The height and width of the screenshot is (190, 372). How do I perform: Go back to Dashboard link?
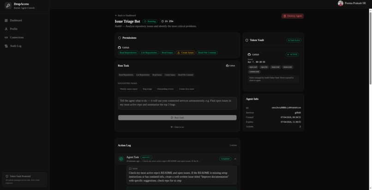point(125,15)
